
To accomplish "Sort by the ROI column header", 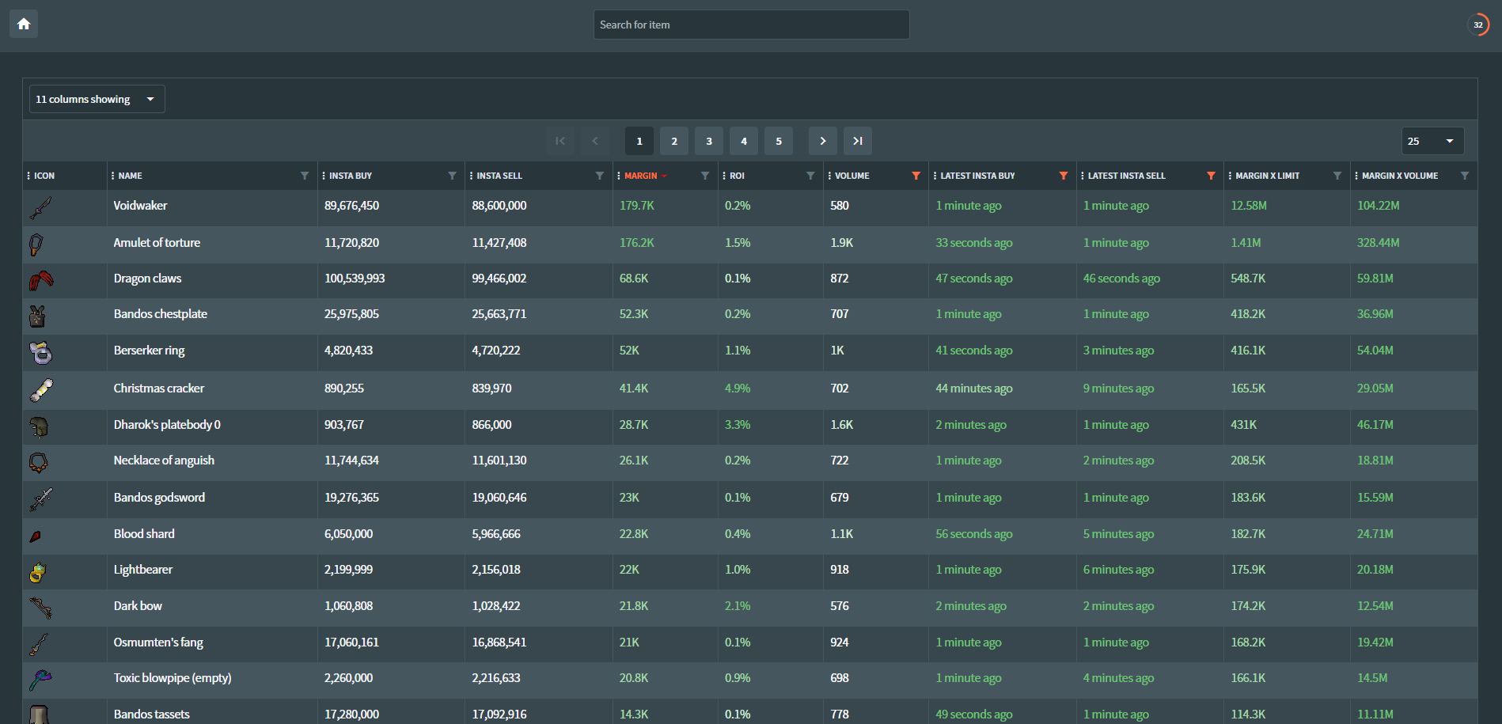I will coord(737,176).
